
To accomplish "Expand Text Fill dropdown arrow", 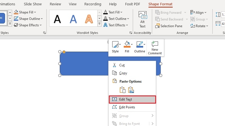I will point(121,12).
